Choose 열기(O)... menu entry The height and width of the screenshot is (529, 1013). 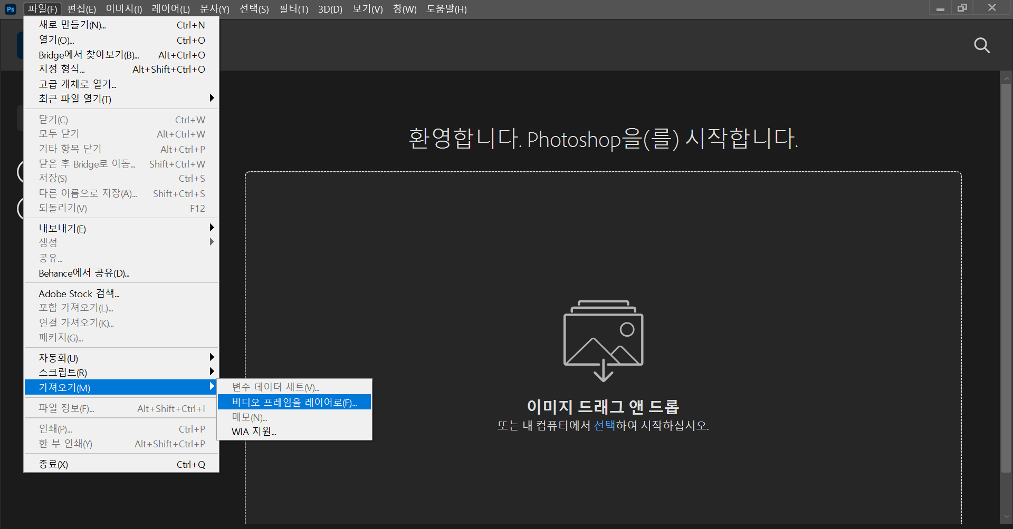pyautogui.click(x=121, y=40)
